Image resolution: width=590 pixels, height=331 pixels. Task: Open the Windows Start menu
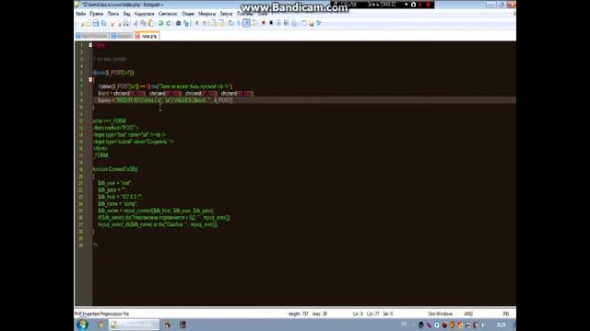[x=82, y=325]
